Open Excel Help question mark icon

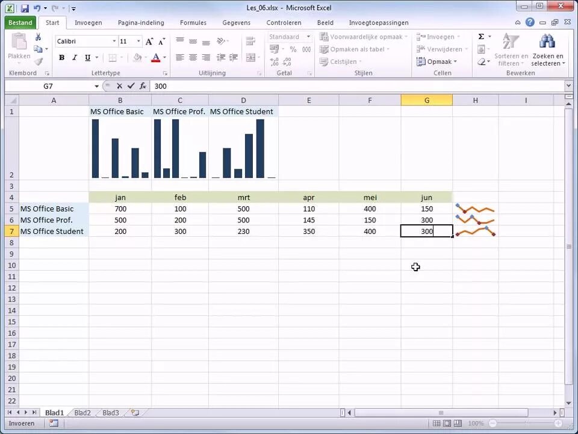pos(530,22)
